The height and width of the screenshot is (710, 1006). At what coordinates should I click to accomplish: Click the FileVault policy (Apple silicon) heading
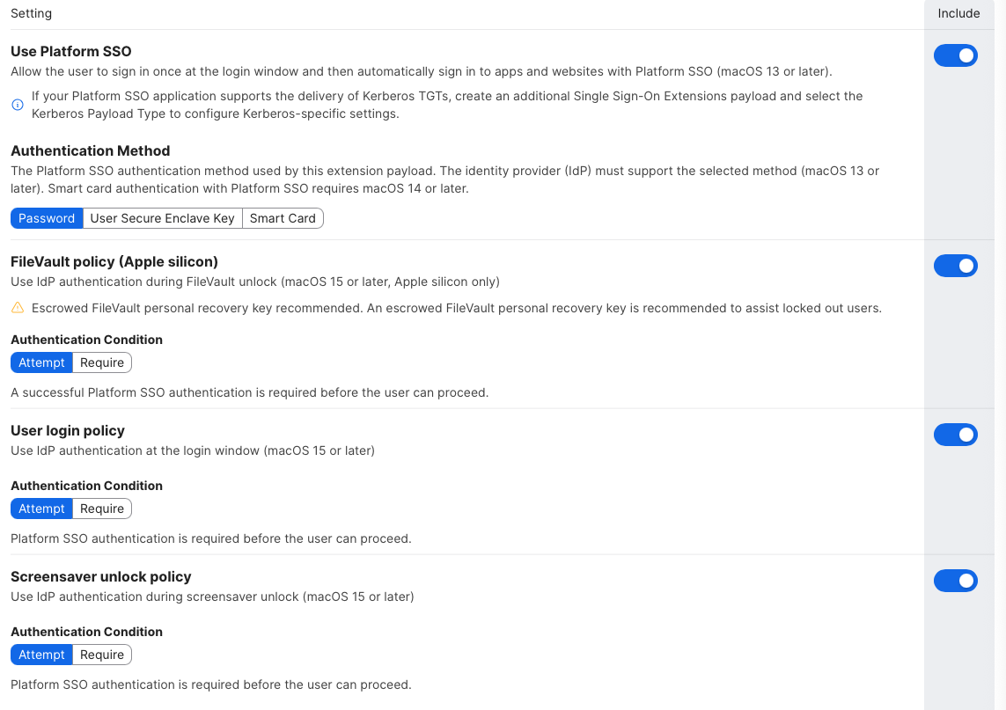[x=114, y=261]
